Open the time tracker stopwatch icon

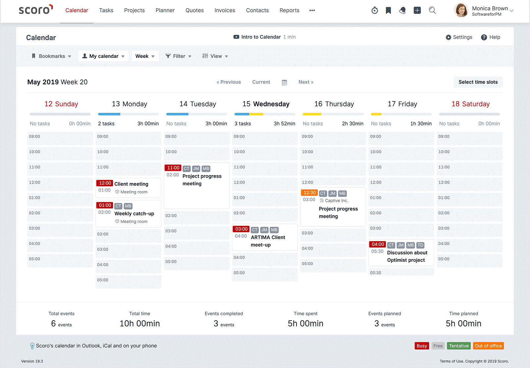click(375, 10)
